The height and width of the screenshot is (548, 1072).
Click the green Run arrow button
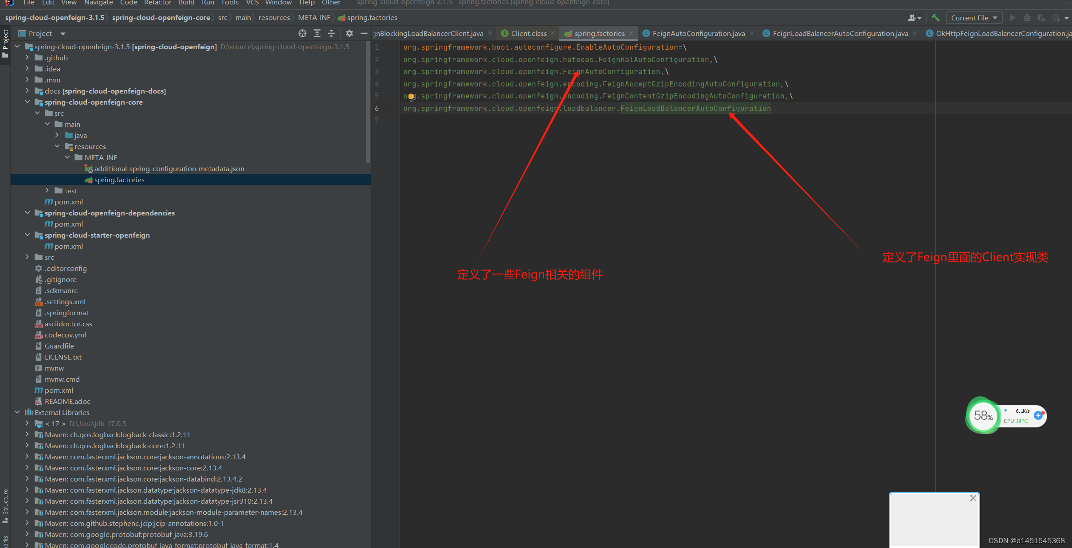1013,18
